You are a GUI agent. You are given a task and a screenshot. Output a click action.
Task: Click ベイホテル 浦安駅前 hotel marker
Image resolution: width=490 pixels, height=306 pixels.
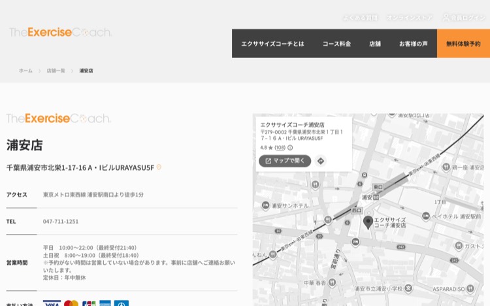(425, 216)
